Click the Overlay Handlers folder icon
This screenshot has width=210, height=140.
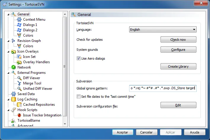pyautogui.click(x=19, y=62)
